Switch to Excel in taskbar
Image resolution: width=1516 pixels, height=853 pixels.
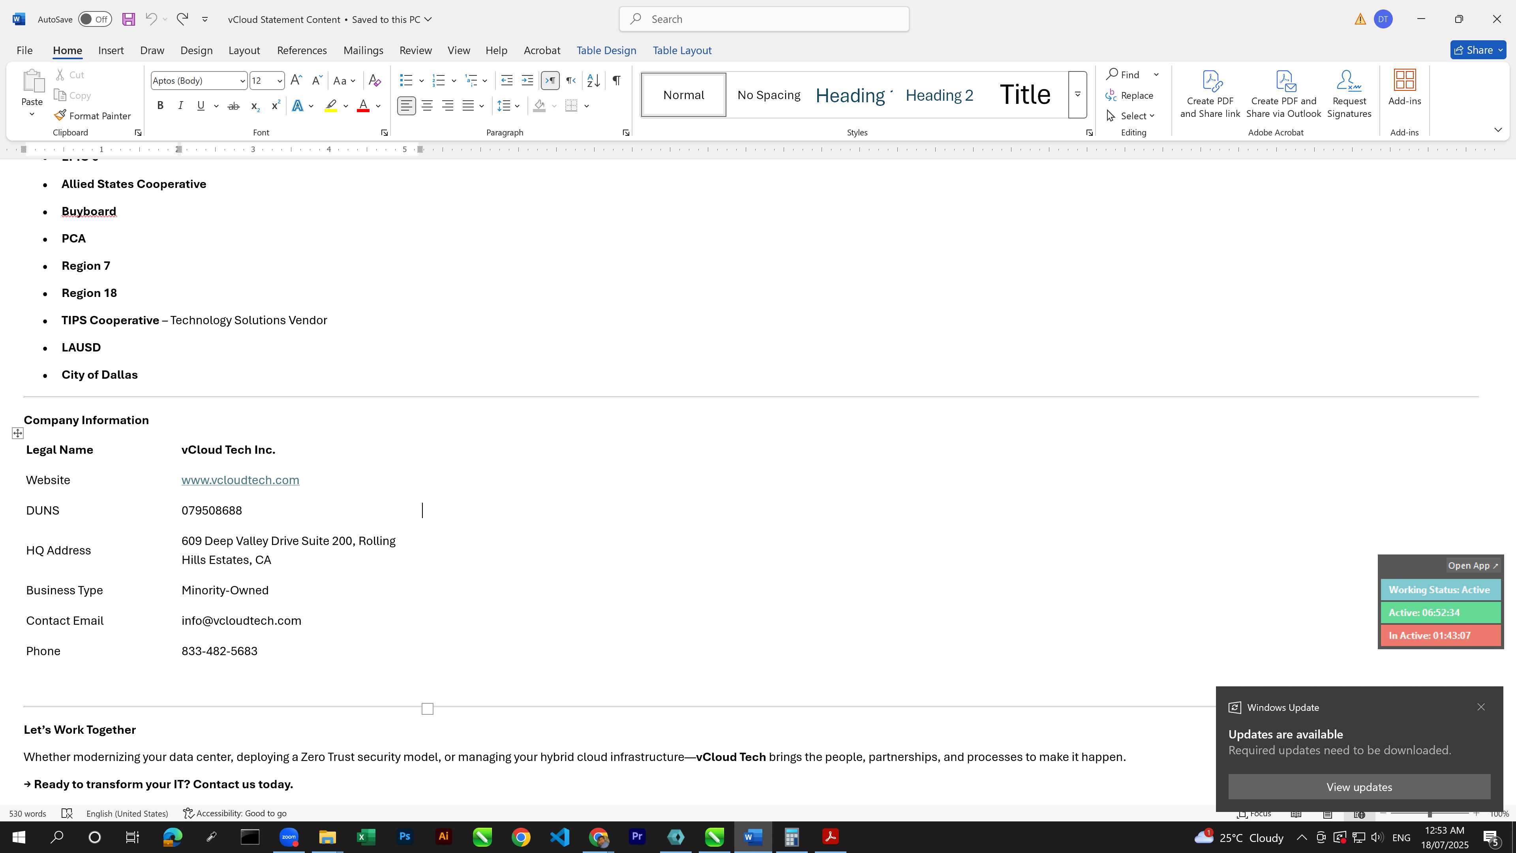click(366, 837)
